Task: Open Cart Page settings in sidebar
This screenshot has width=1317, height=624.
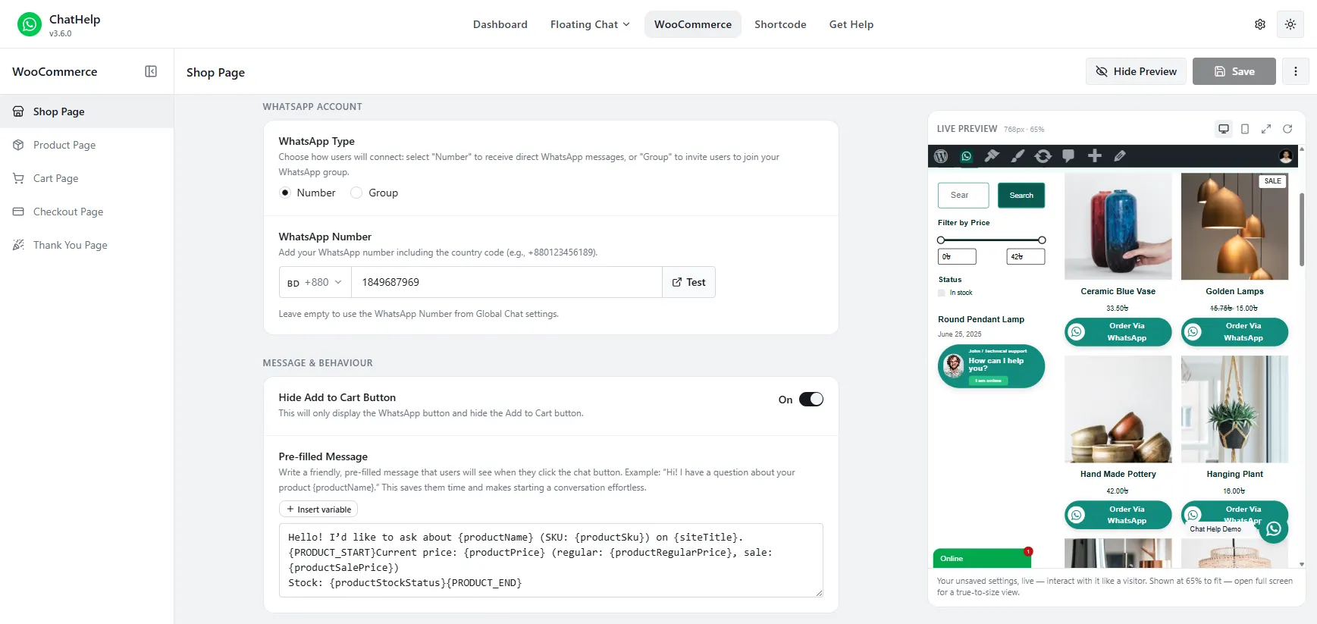Action: (86, 178)
